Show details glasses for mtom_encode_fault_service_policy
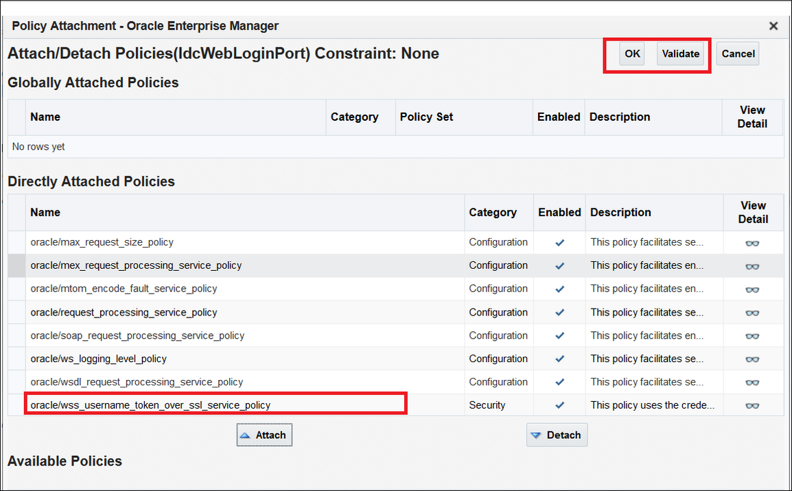Image resolution: width=792 pixels, height=491 pixels. click(752, 289)
